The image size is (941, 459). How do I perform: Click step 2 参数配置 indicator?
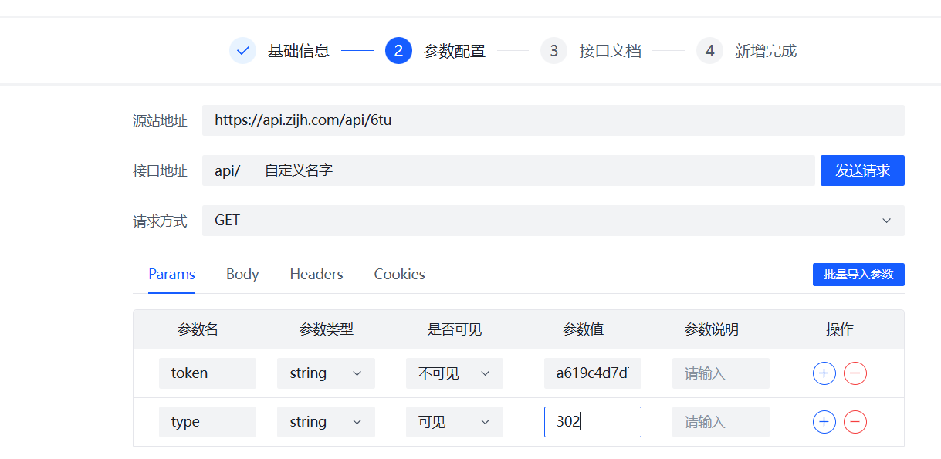[398, 50]
